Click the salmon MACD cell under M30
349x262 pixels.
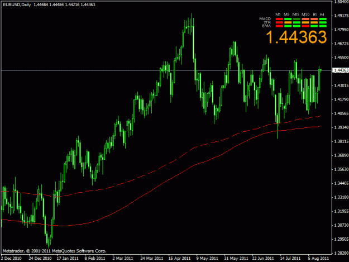(305, 19)
